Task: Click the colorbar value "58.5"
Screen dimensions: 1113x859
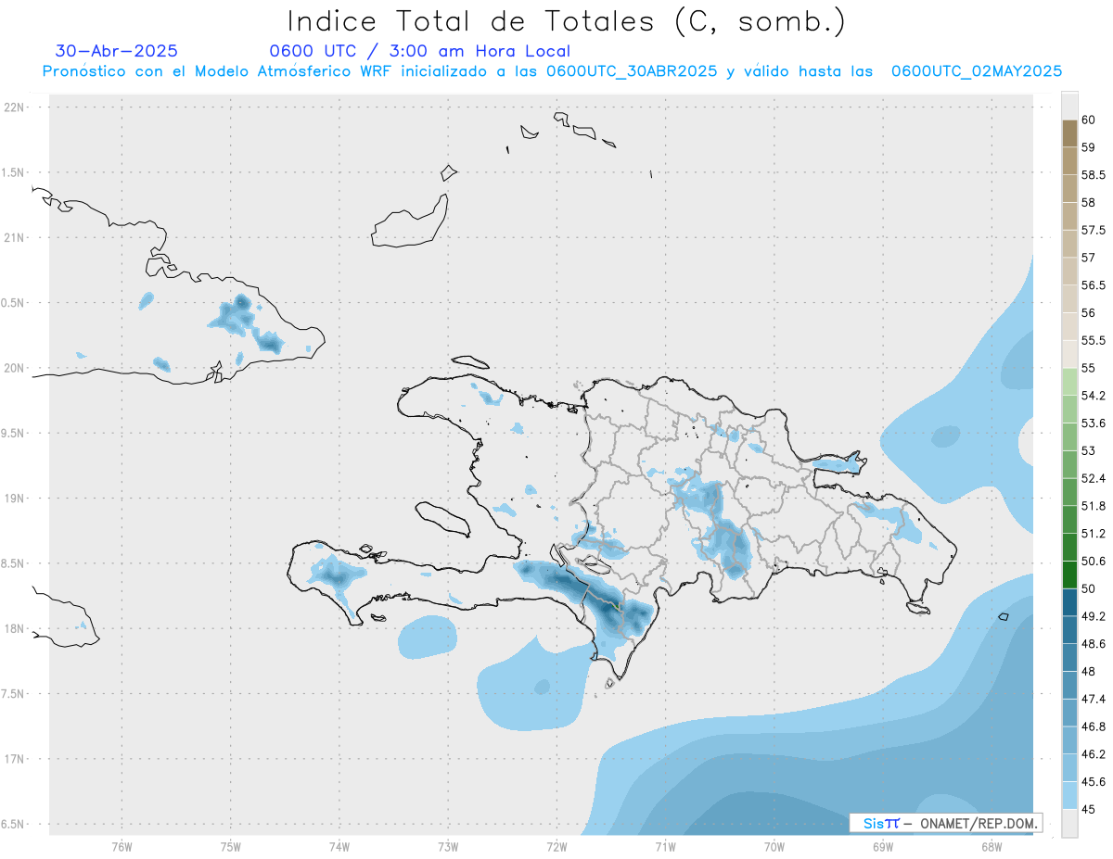Action: tap(1094, 174)
